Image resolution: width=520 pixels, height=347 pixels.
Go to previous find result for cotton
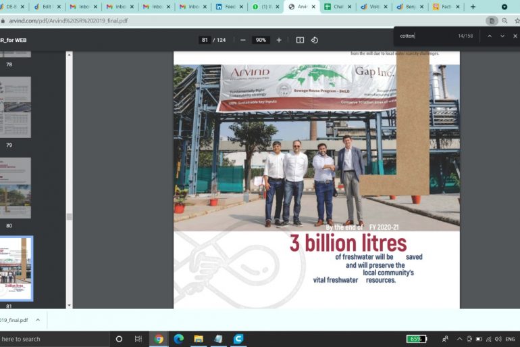[490, 36]
